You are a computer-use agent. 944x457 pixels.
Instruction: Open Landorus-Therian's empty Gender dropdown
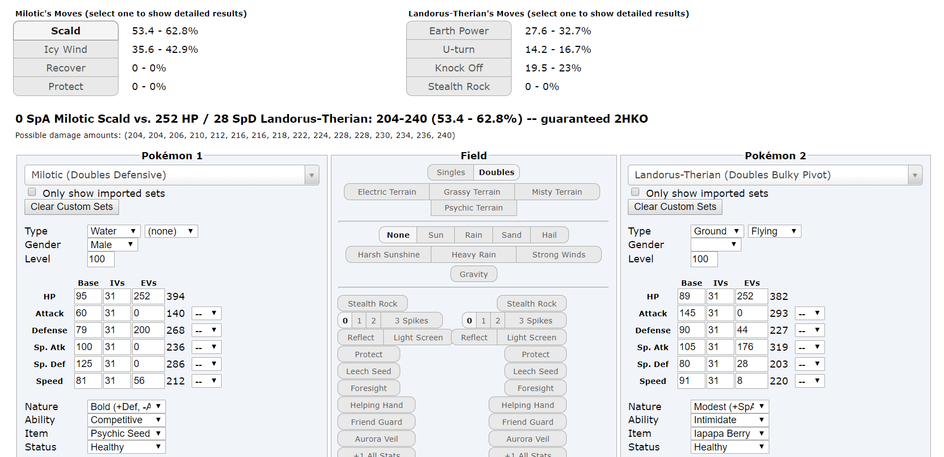tap(716, 245)
